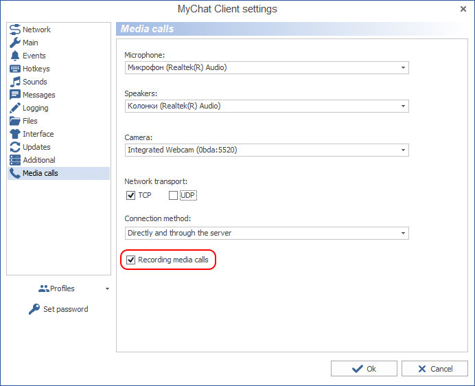Switch to the Messages settings page
The height and width of the screenshot is (386, 475).
[59, 95]
